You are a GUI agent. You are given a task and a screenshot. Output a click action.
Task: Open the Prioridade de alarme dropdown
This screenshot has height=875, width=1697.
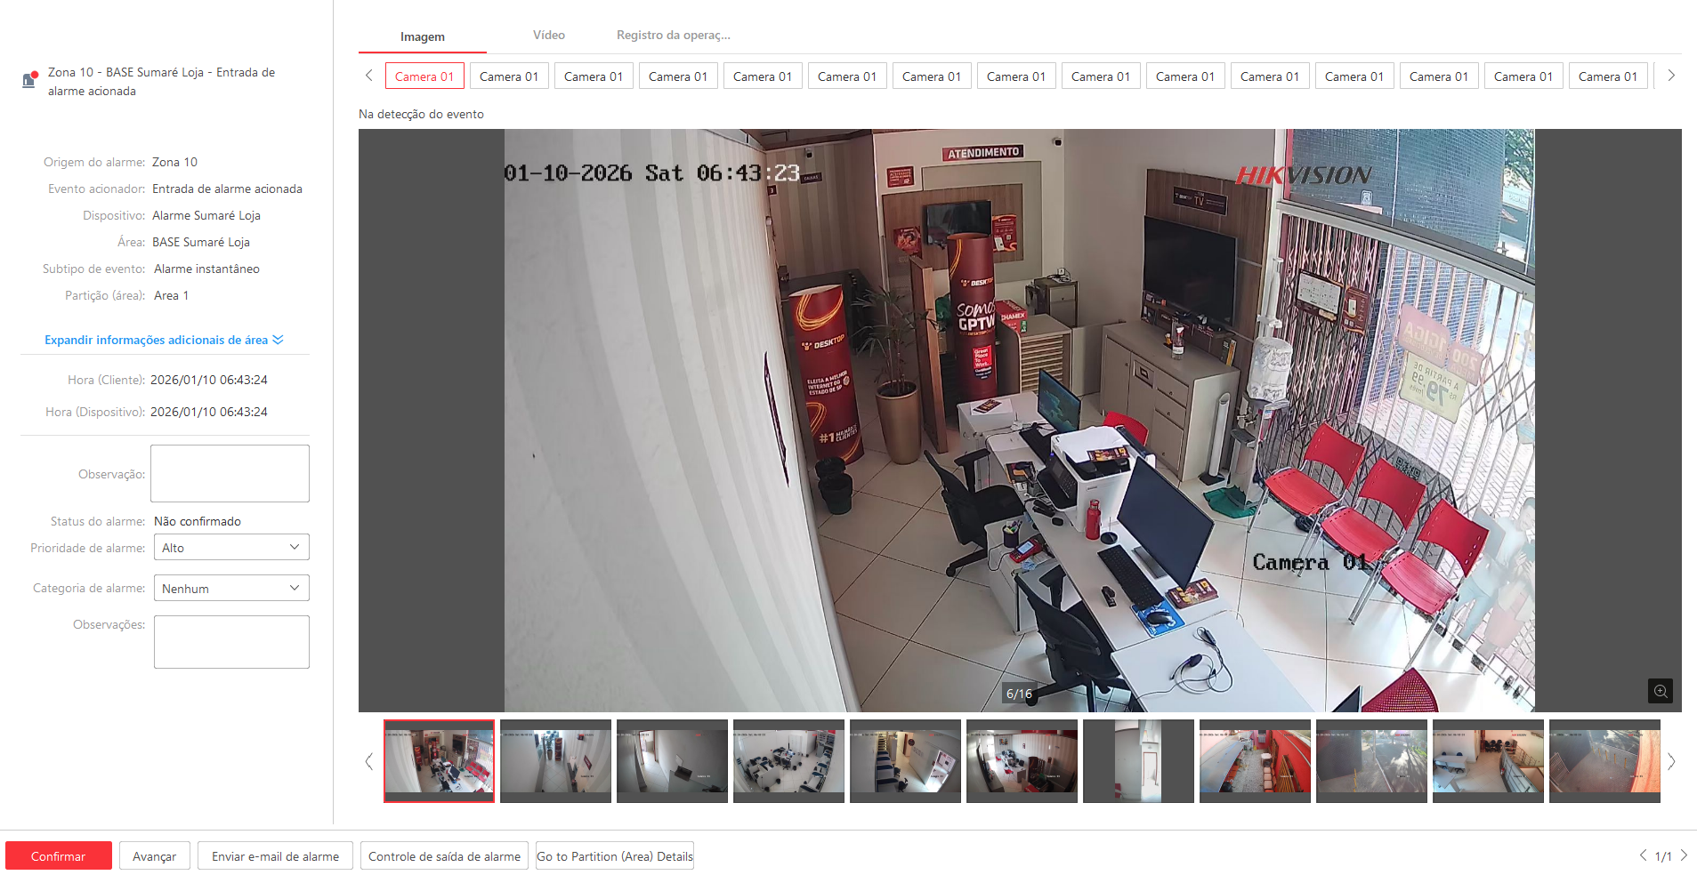pos(231,548)
